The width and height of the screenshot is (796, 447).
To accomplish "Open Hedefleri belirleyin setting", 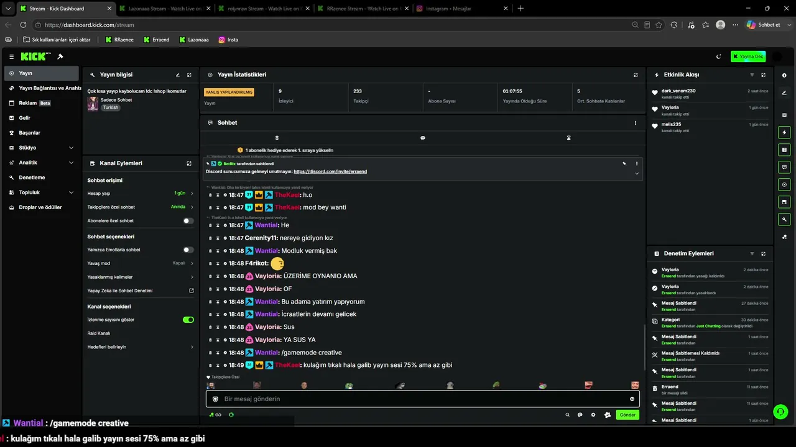I will point(141,347).
